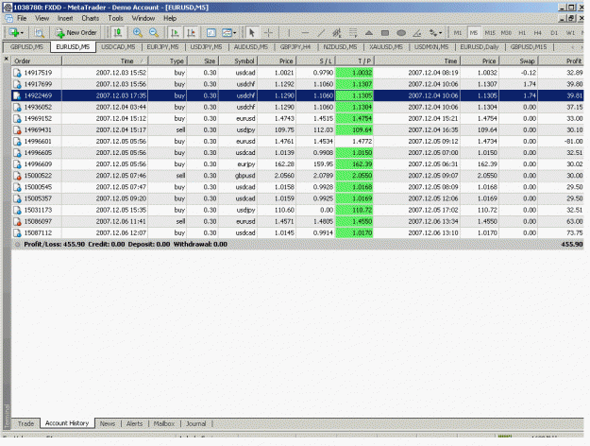
Task: Select the equidistant channel tool
Action: [337, 33]
